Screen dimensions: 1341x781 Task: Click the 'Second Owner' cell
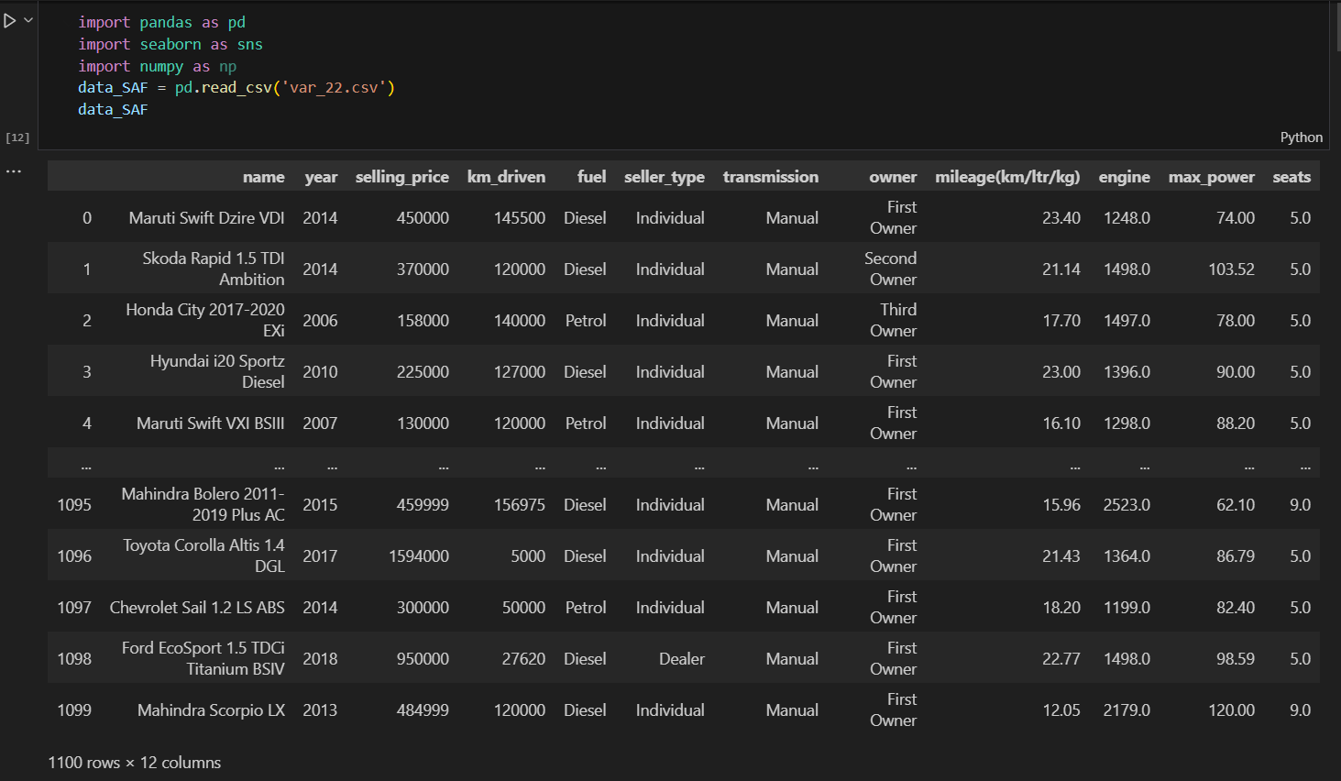(890, 269)
